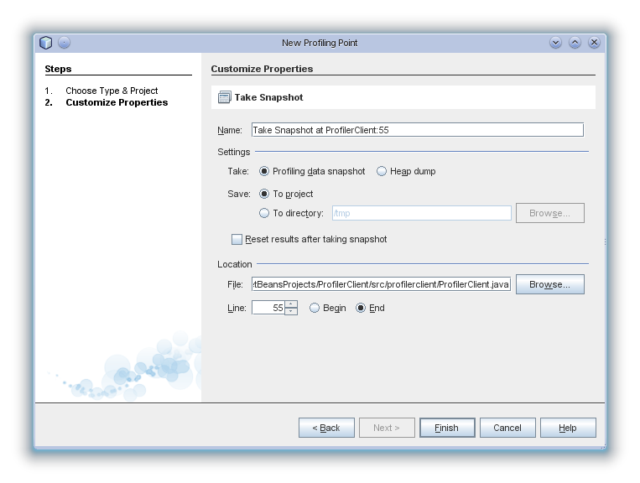This screenshot has height=483, width=640.
Task: Click Browse button next to File
Action: [x=549, y=284]
